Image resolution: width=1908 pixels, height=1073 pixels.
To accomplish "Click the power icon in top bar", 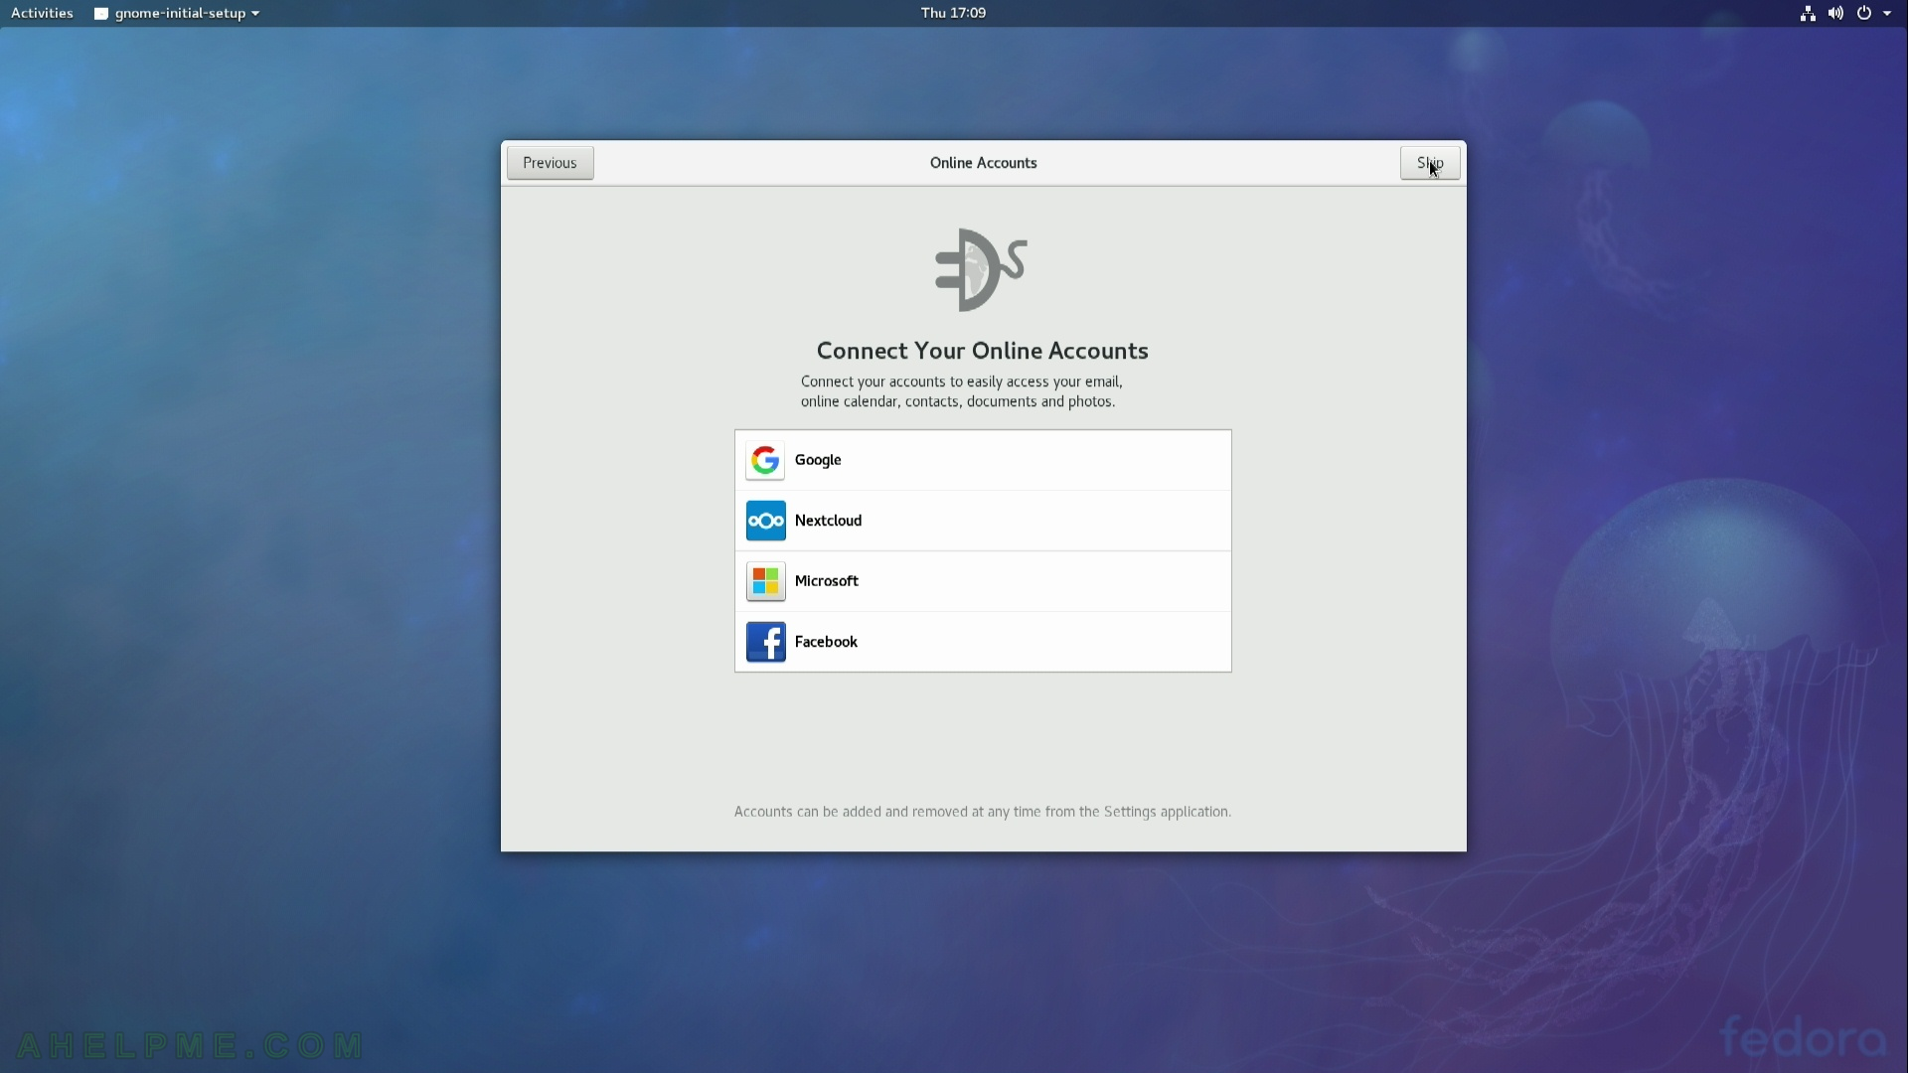I will point(1864,13).
